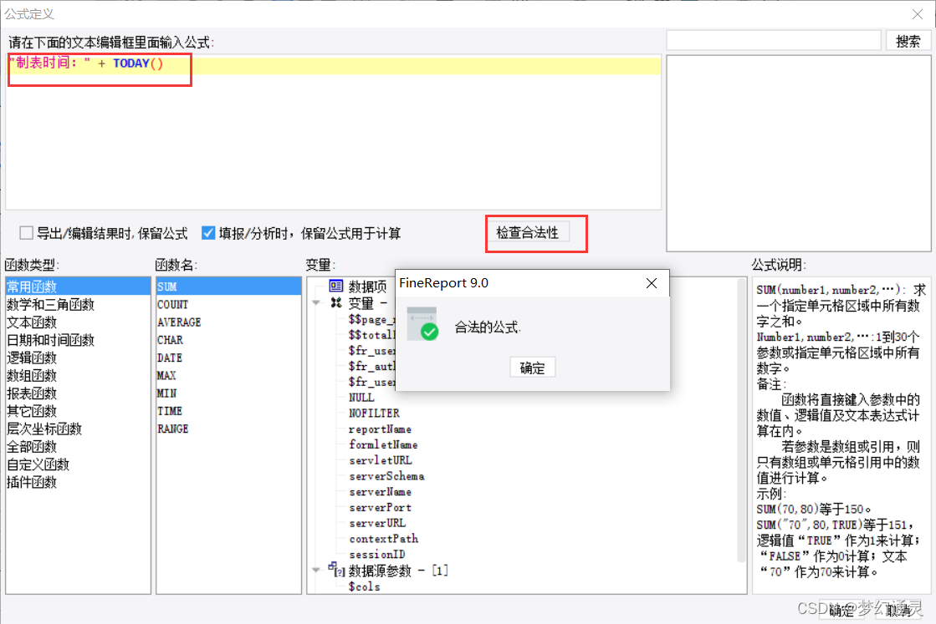Screen dimensions: 936x624
Task: Select the contextPath variable
Action: pos(384,539)
